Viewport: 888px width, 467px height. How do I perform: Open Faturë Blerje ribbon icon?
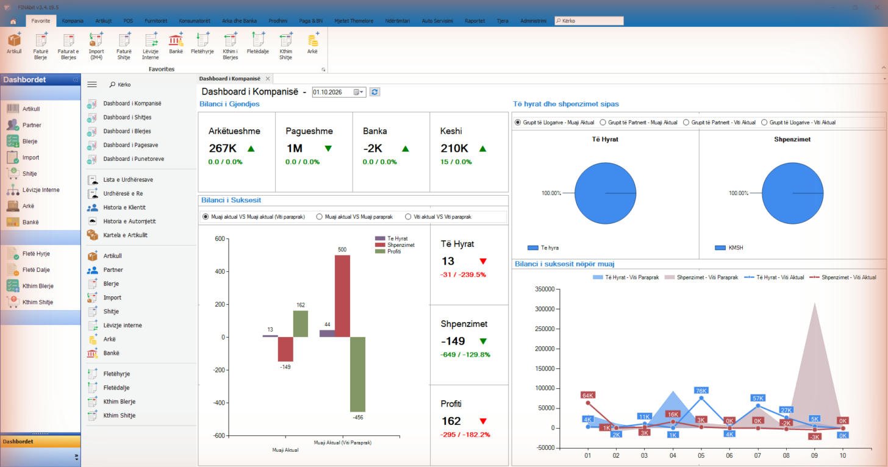(41, 47)
